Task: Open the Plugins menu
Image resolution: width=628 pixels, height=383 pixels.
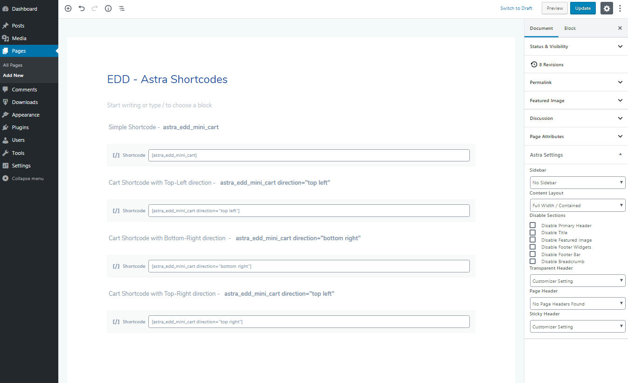Action: click(29, 127)
